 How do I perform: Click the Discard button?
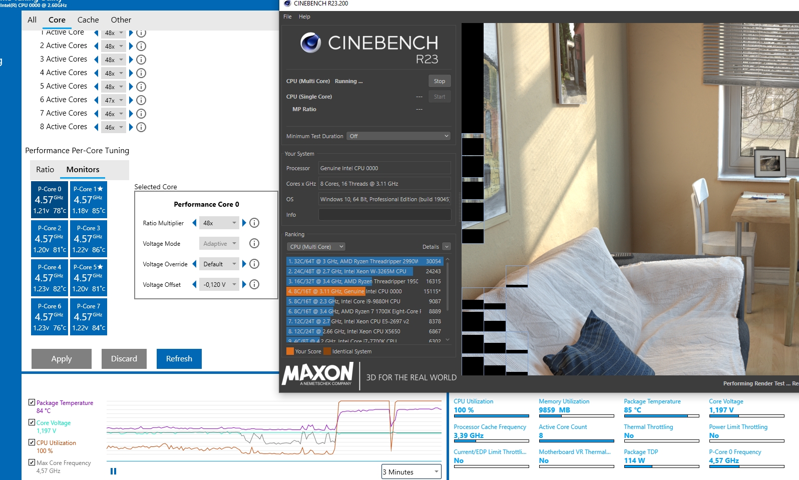[x=124, y=359]
